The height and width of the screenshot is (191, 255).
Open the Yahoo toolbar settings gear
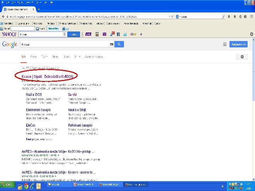[x=251, y=34]
